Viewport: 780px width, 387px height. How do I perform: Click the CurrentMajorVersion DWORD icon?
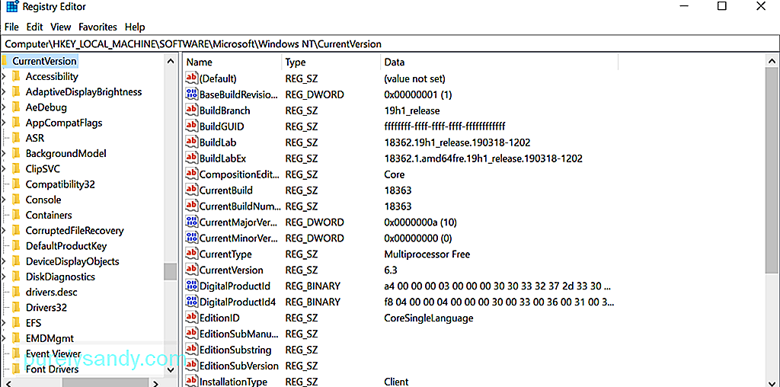(x=191, y=222)
